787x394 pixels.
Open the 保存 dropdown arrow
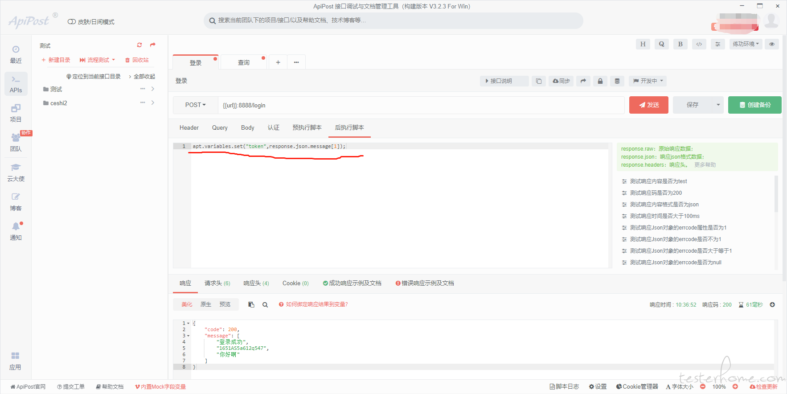718,105
